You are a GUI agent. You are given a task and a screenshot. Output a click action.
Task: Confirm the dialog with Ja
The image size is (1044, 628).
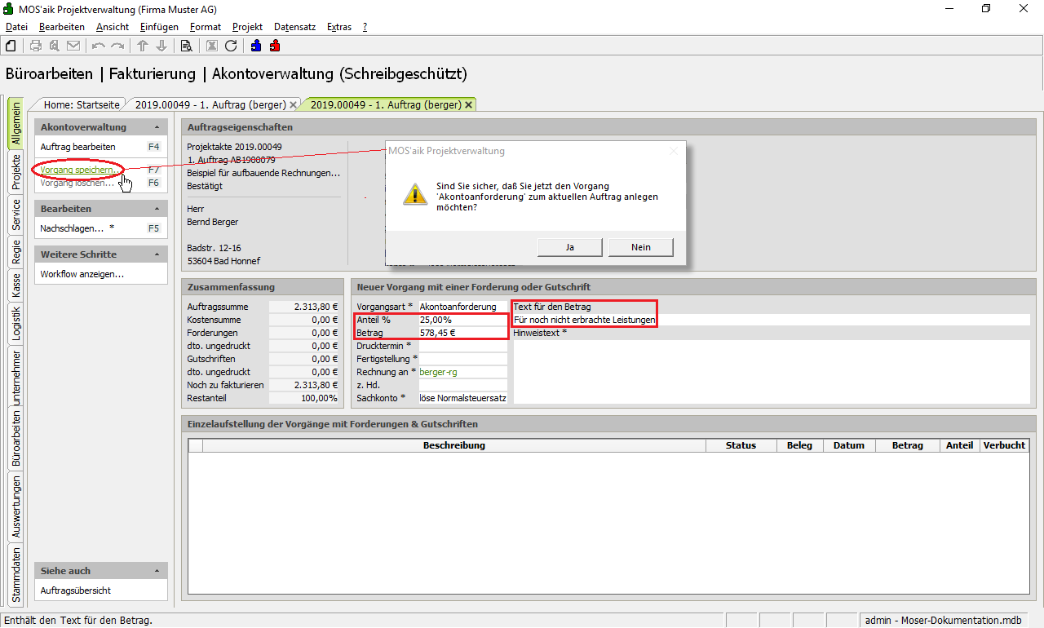[570, 247]
